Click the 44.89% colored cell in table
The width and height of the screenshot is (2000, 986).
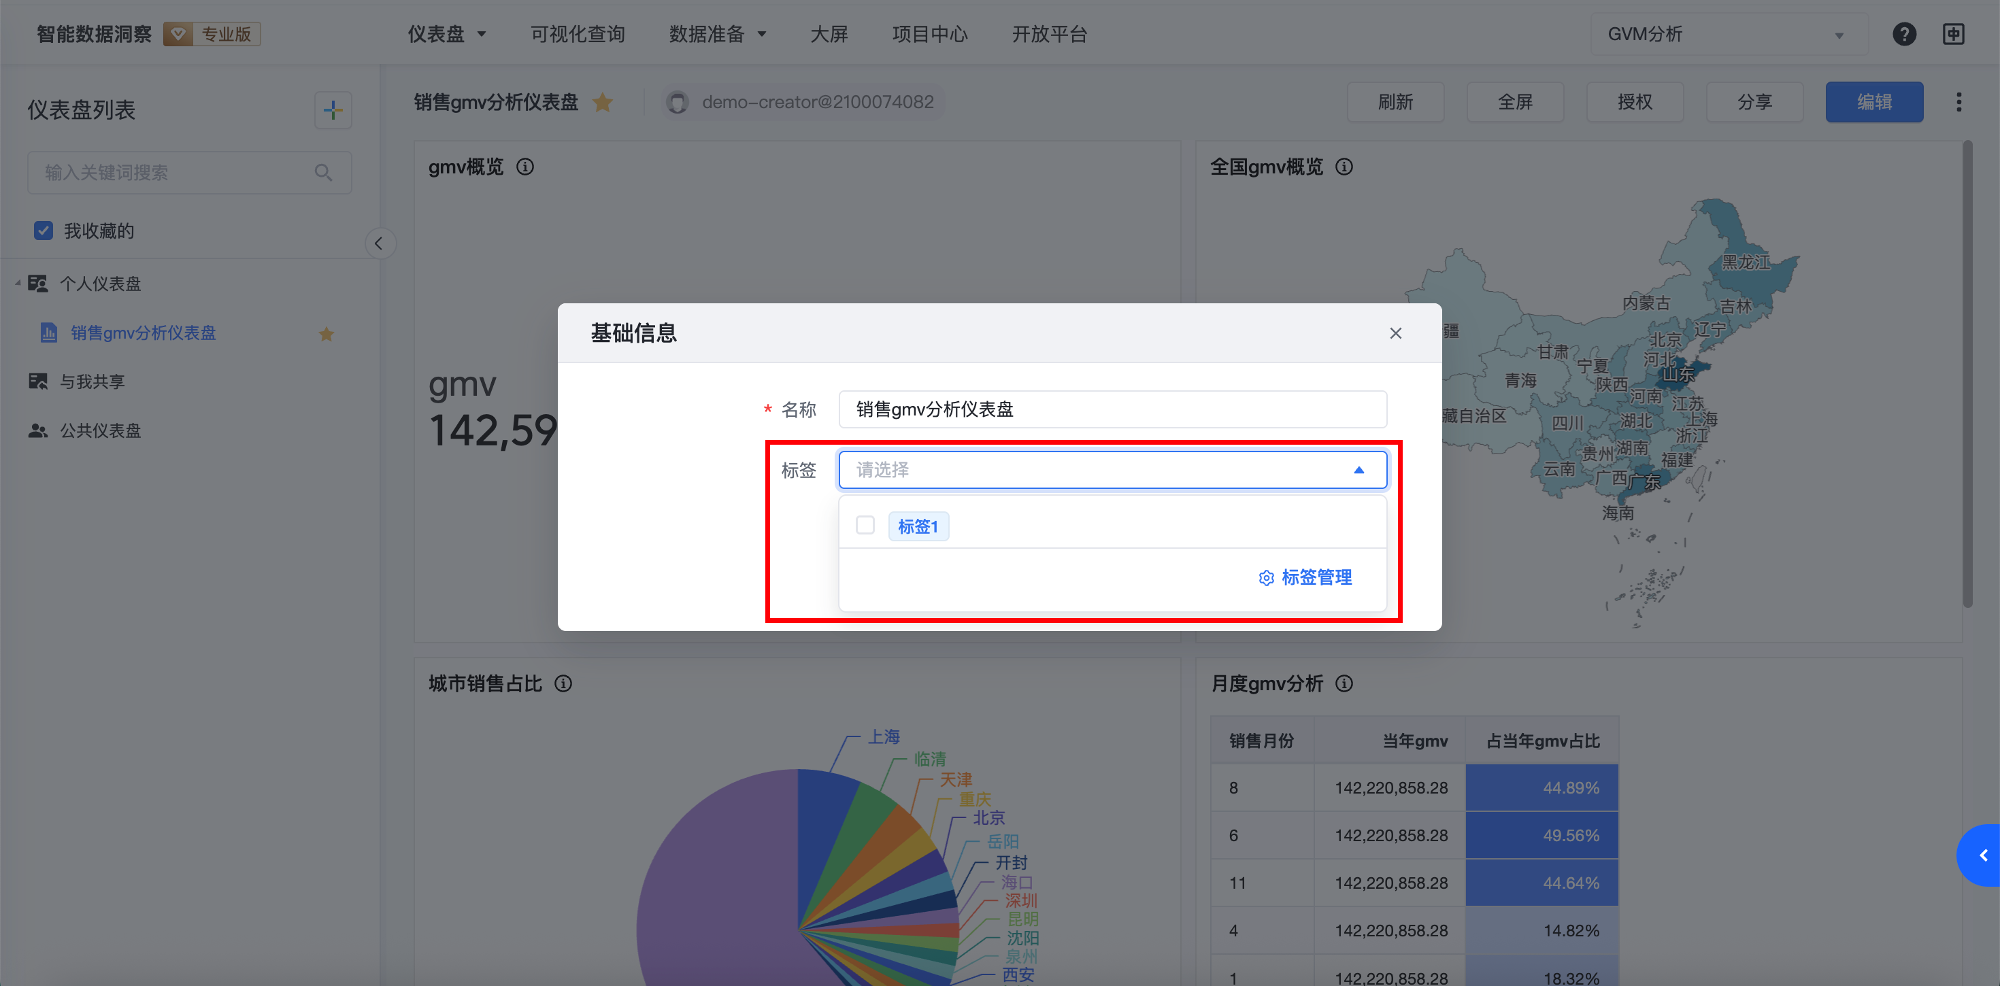coord(1541,787)
